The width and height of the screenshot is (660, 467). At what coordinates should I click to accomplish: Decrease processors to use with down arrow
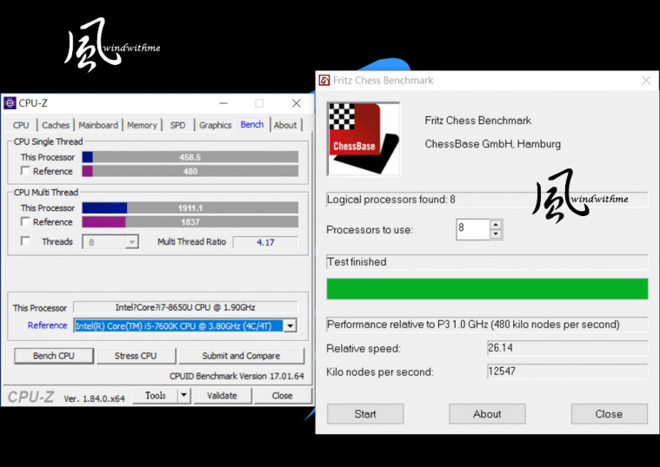pyautogui.click(x=496, y=234)
